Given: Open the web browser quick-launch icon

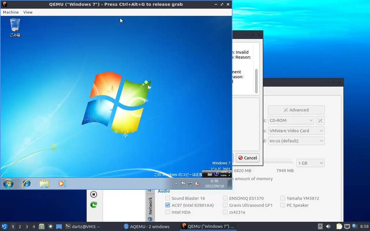Looking at the screenshot, I should point(50,227).
